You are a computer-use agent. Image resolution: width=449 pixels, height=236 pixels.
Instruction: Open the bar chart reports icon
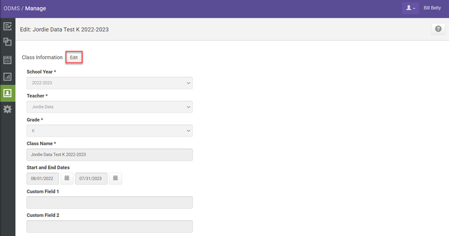pos(7,77)
